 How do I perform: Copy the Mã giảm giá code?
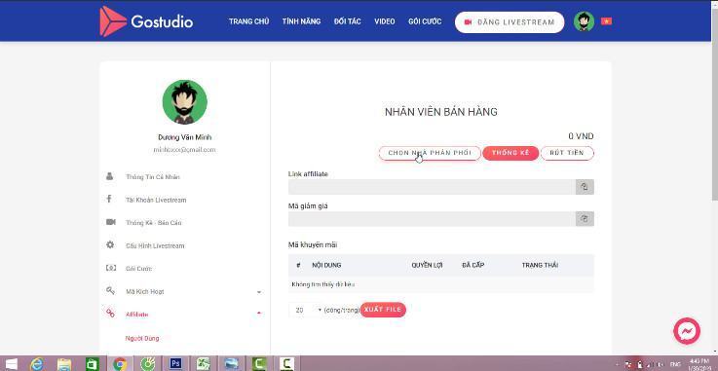(x=585, y=219)
